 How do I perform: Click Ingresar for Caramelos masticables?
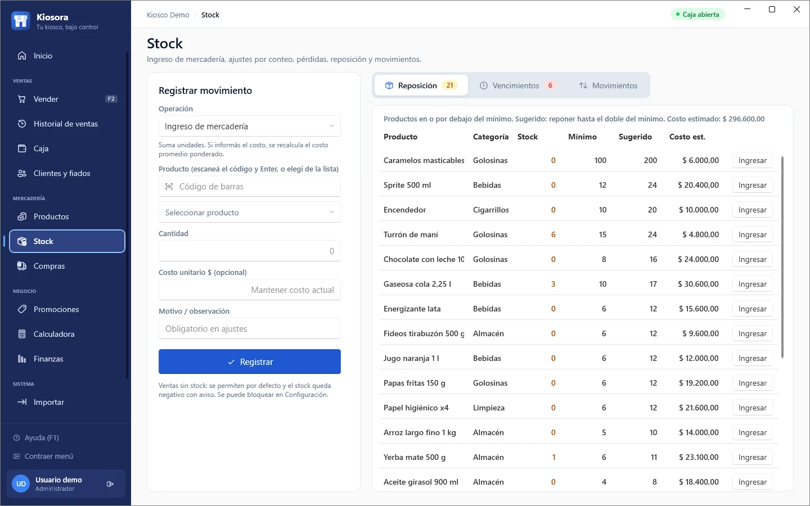click(x=753, y=160)
